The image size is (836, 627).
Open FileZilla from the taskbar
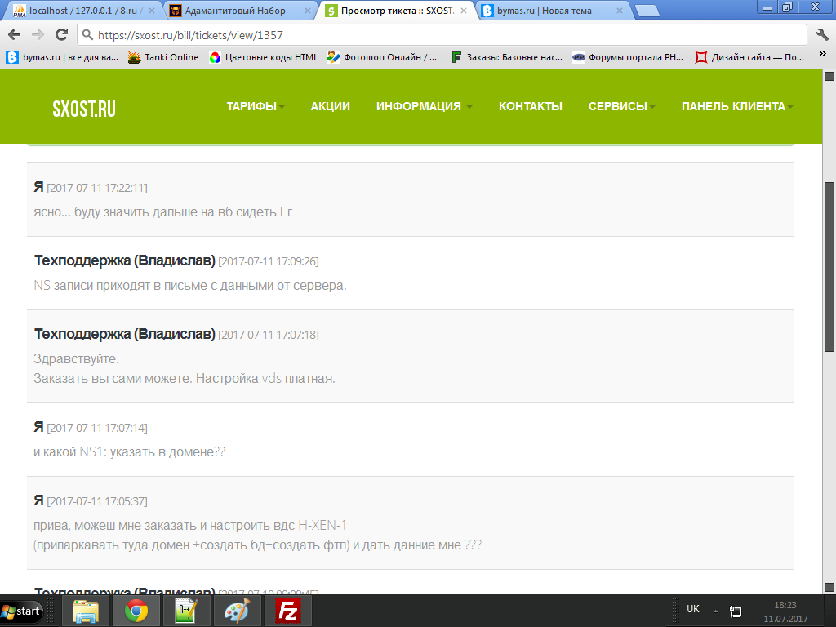pos(287,611)
